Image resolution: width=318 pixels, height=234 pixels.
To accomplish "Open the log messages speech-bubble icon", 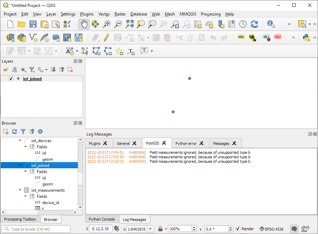I will click(x=294, y=229).
